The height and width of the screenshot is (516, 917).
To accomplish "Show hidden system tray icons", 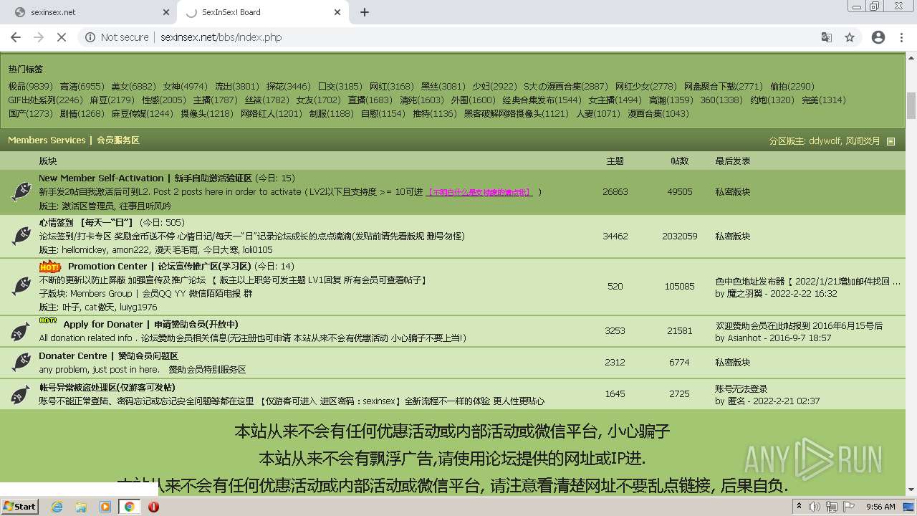I will coord(800,507).
